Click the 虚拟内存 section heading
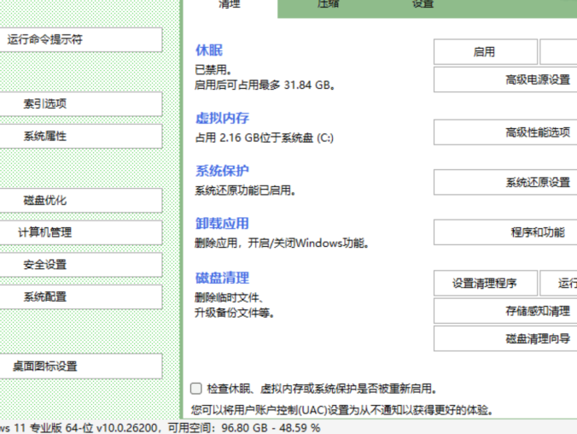The width and height of the screenshot is (577, 434). [222, 118]
